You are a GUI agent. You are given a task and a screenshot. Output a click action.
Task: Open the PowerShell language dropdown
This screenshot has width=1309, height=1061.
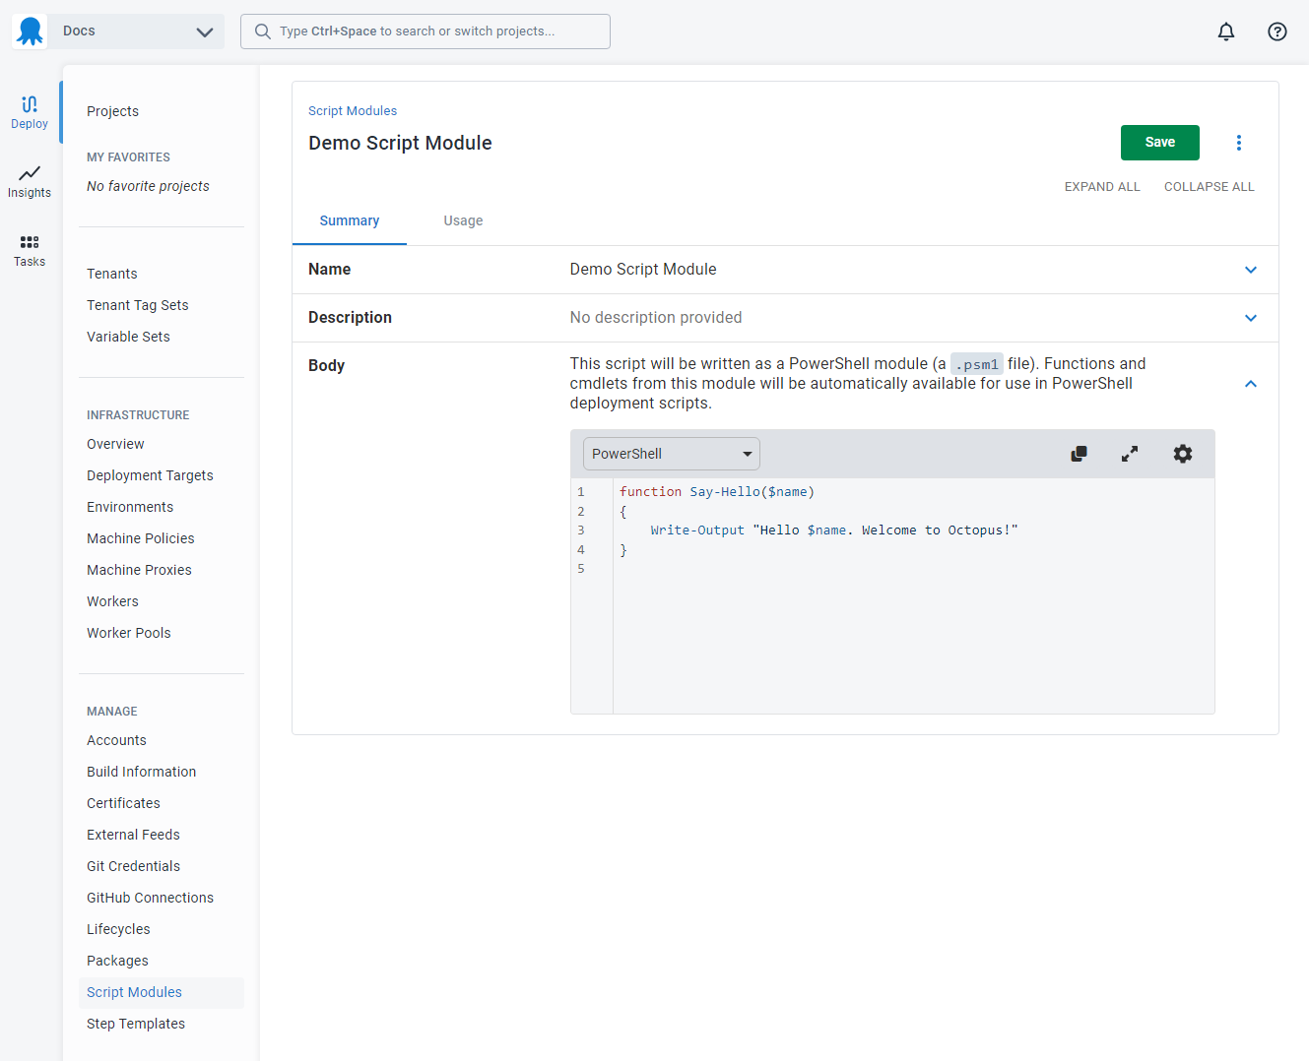(x=672, y=454)
